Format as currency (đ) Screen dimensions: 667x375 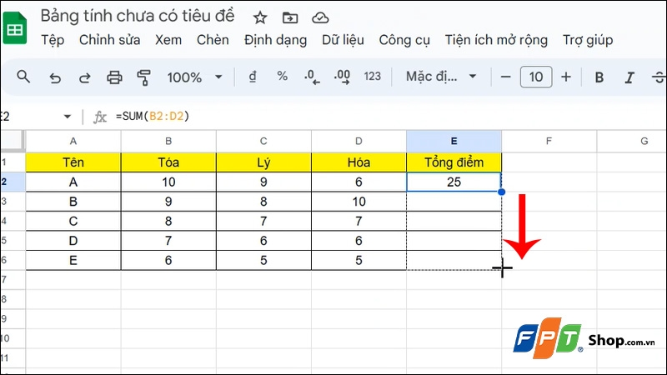tap(253, 77)
